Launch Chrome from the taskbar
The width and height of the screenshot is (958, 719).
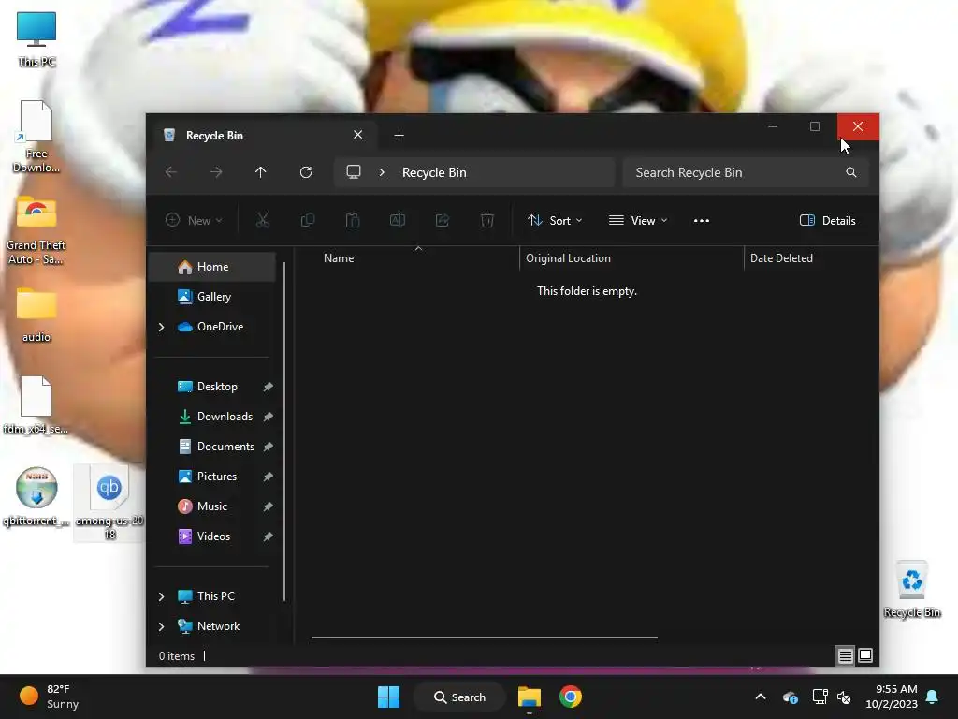click(571, 697)
